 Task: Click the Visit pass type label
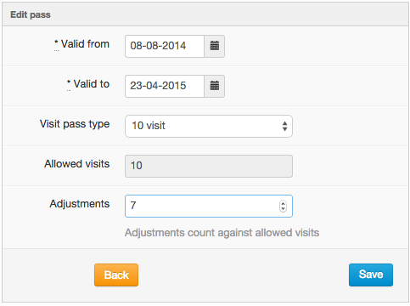coord(75,124)
